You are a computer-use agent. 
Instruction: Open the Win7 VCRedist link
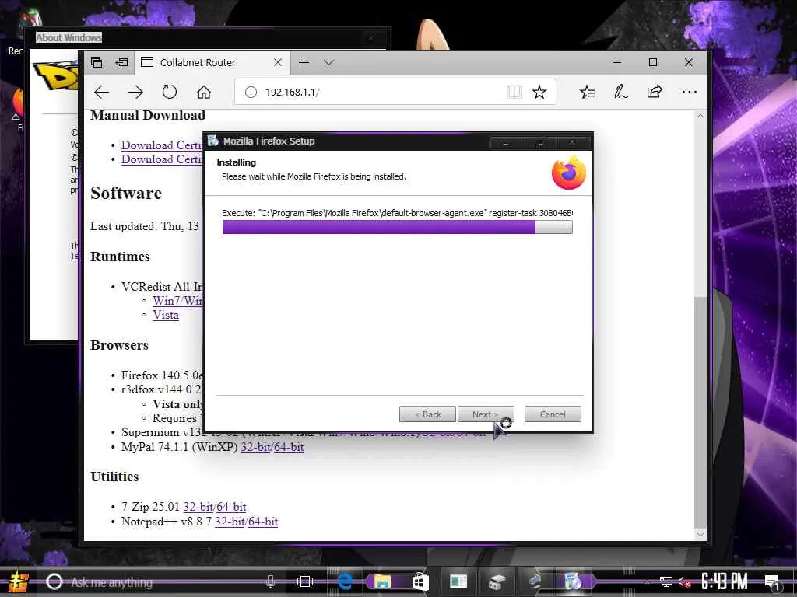177,301
